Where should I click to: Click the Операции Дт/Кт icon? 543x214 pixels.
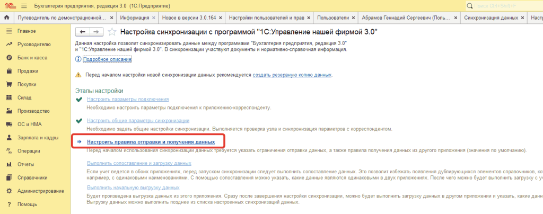point(10,151)
